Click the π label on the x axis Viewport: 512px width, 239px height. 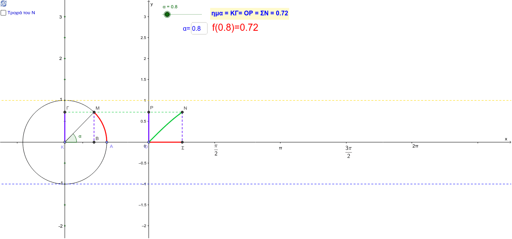pyautogui.click(x=280, y=148)
